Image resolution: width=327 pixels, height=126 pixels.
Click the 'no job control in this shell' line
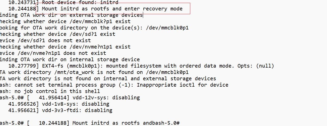pyautogui.click(x=50, y=91)
